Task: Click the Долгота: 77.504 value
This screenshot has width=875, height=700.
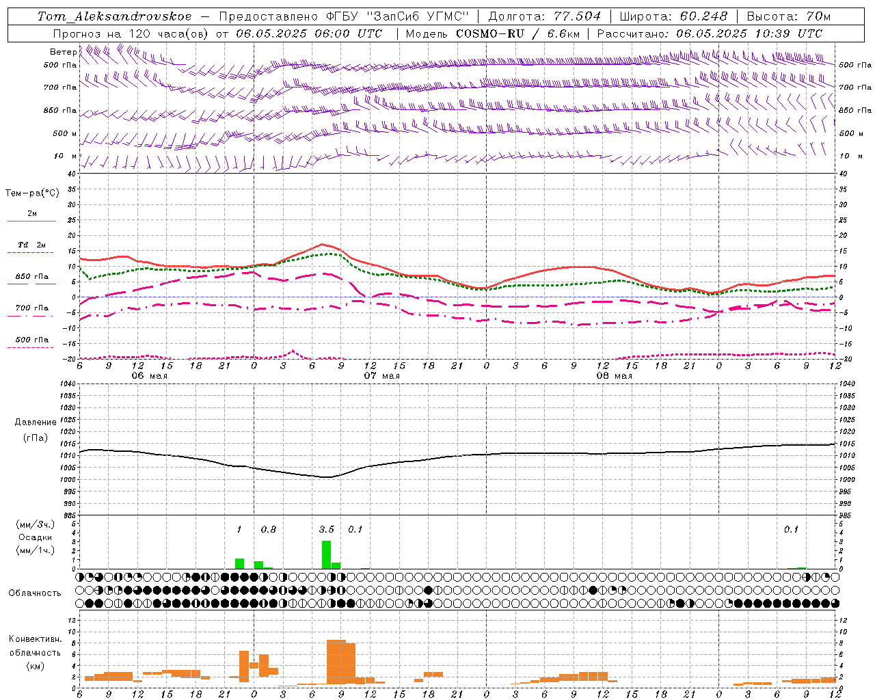Action: click(x=545, y=16)
